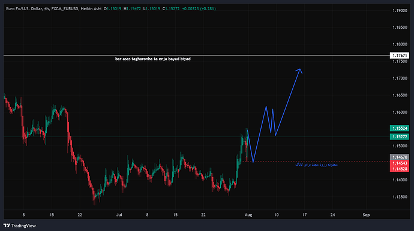Click the 1.13500 price axis tick

pos(400,197)
